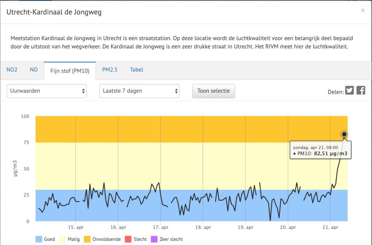Share the chart on Twitter
372x245 pixels.
(x=349, y=91)
